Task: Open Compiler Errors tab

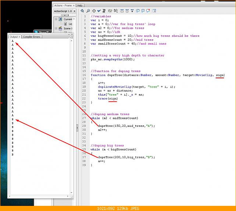Action: (32, 37)
